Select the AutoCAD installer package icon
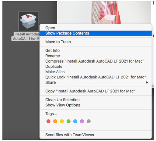 28,21
